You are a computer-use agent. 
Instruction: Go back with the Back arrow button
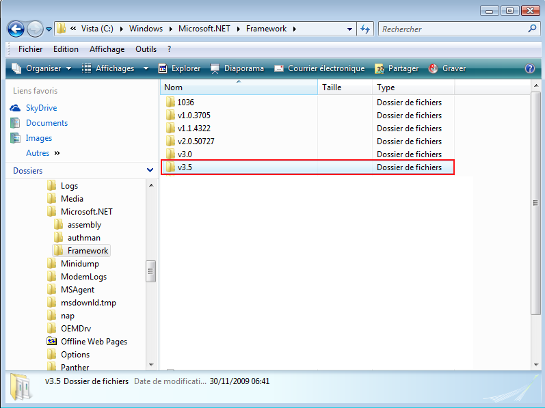pyautogui.click(x=16, y=29)
